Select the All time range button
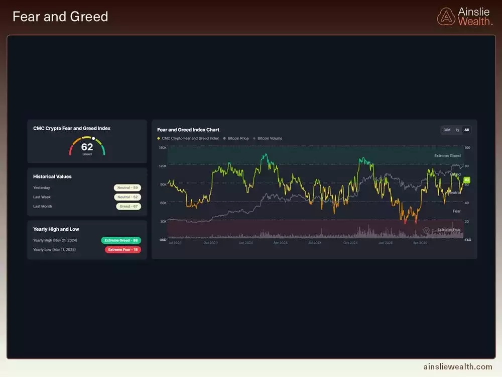The image size is (502, 377). click(466, 130)
